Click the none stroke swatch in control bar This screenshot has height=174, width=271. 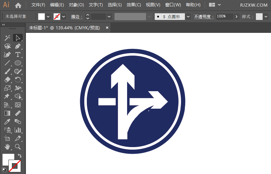[57, 17]
